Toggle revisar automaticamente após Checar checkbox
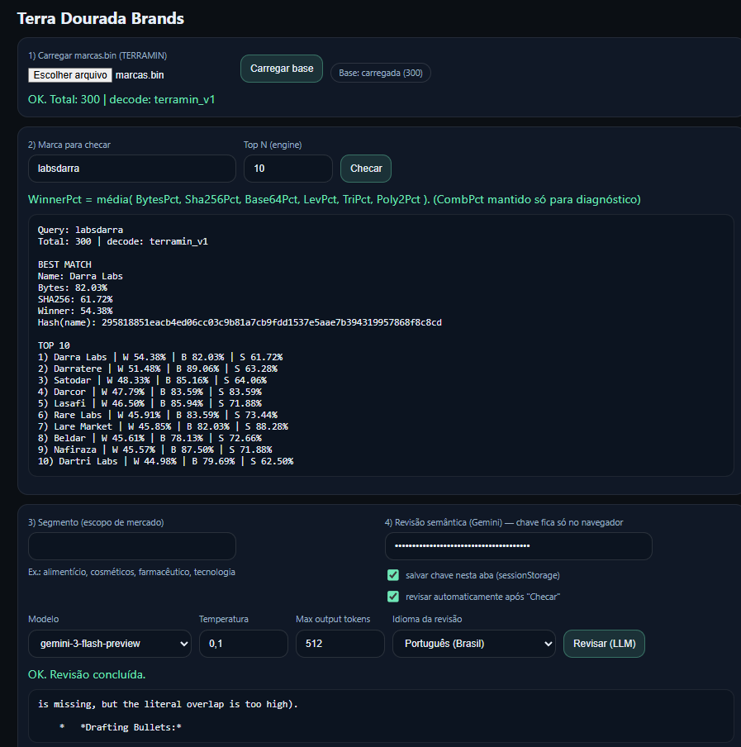The height and width of the screenshot is (747, 741). coord(393,597)
